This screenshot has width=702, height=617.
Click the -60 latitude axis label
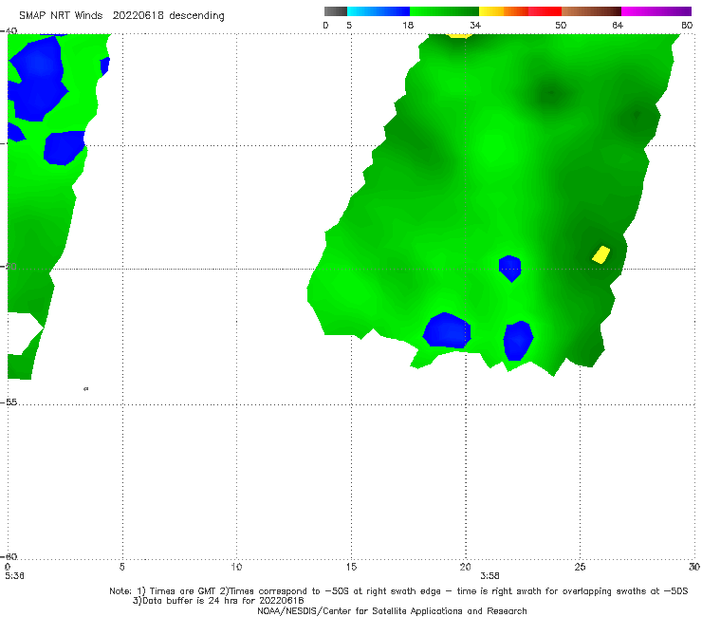click(9, 557)
